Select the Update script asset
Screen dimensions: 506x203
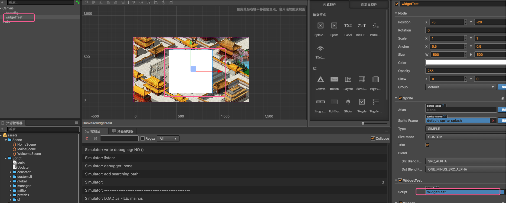[x=23, y=168]
